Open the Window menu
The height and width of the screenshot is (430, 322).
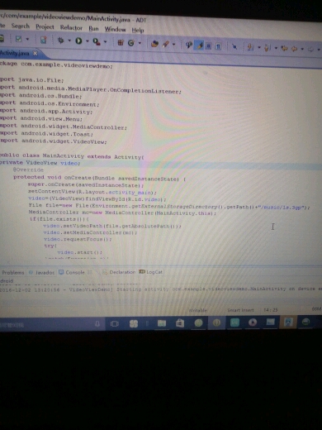point(115,30)
